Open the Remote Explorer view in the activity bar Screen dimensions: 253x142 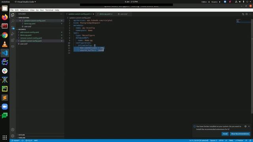[x=13, y=47]
